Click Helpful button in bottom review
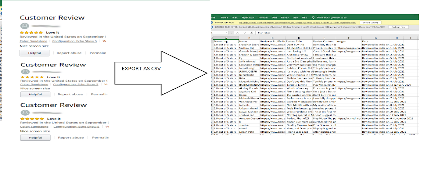 tap(35, 137)
